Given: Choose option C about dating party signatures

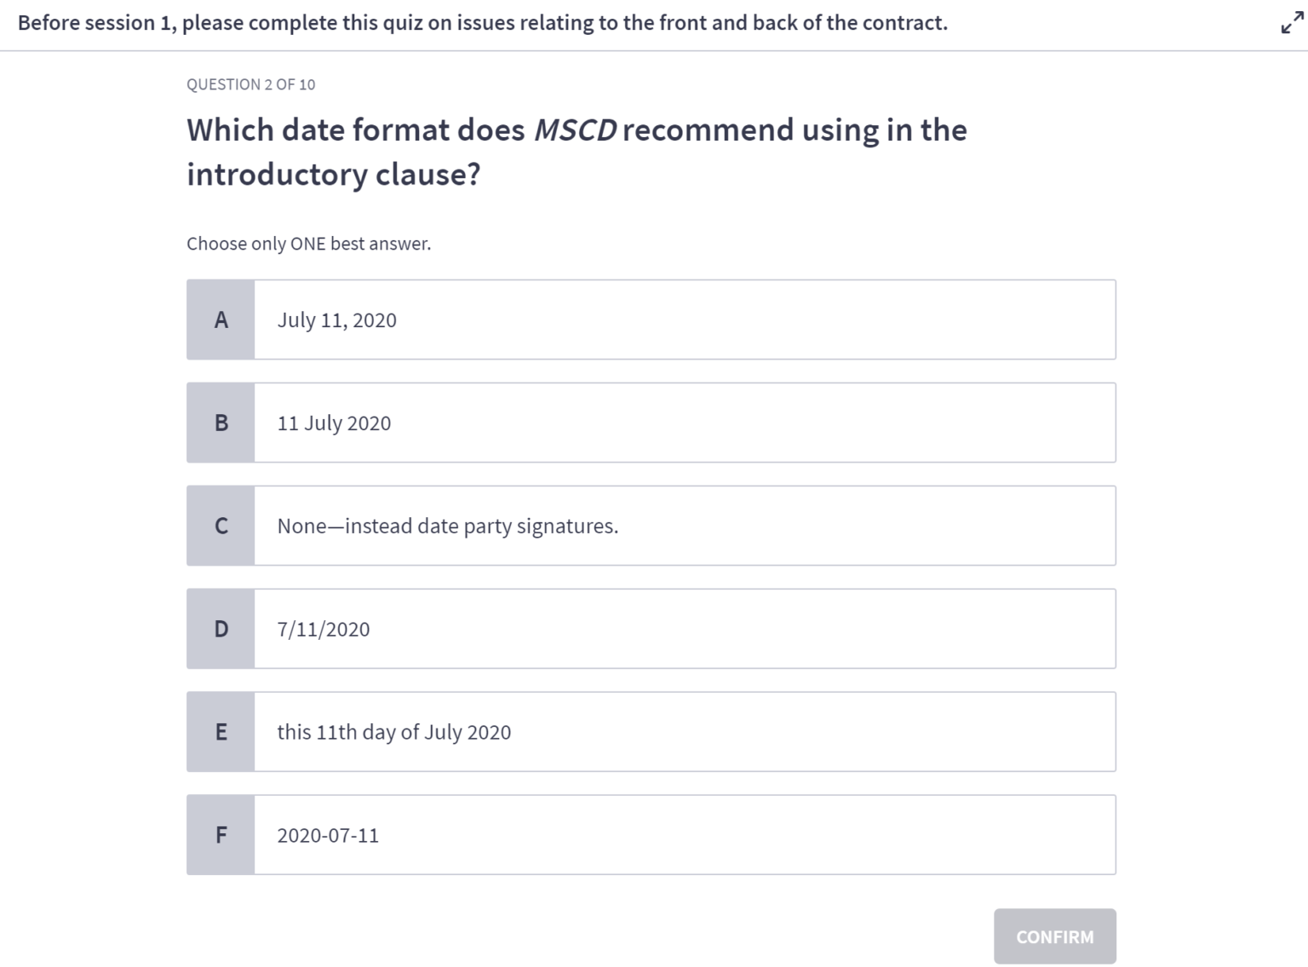Looking at the screenshot, I should (x=681, y=526).
